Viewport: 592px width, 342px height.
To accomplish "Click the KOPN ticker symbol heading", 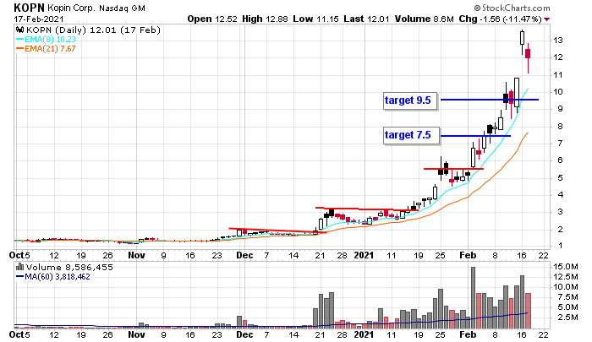I will (29, 8).
